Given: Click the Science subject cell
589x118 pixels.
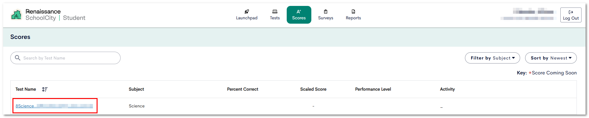Looking at the screenshot, I should click(x=136, y=106).
